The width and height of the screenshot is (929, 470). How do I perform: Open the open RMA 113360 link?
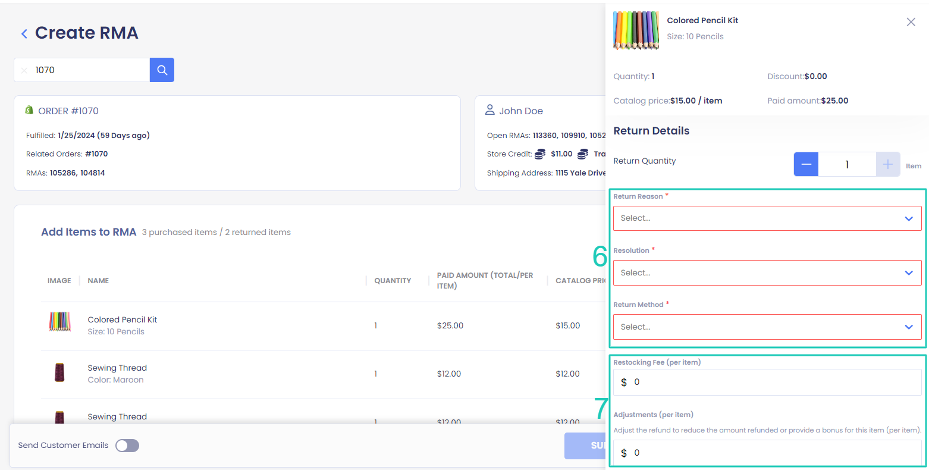point(544,135)
